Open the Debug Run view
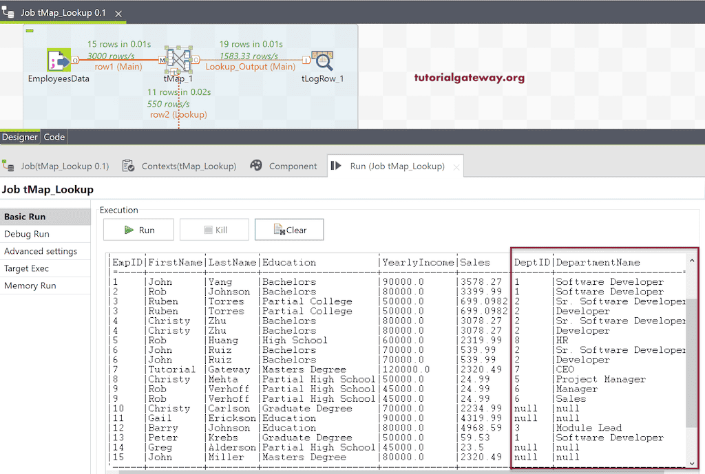 (25, 233)
